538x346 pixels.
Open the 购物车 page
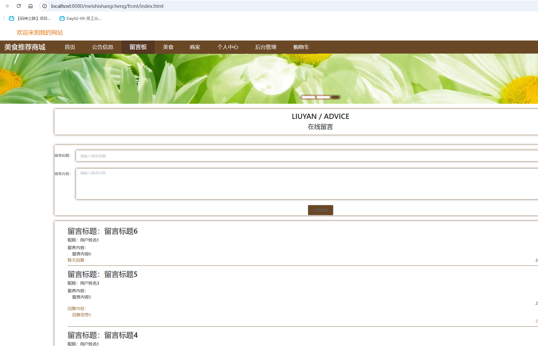point(301,47)
